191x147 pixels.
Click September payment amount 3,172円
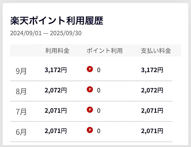[152, 70]
